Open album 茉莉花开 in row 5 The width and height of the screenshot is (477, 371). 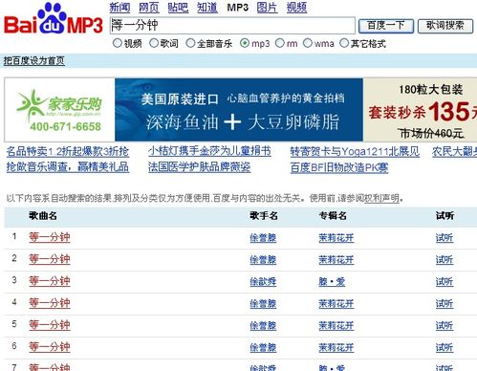coord(336,326)
